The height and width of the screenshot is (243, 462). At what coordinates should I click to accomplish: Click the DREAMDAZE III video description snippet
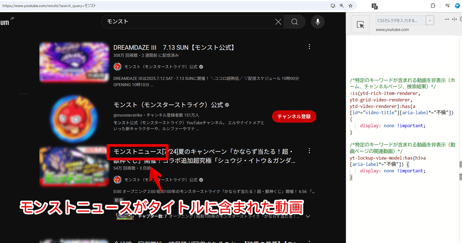click(206, 82)
